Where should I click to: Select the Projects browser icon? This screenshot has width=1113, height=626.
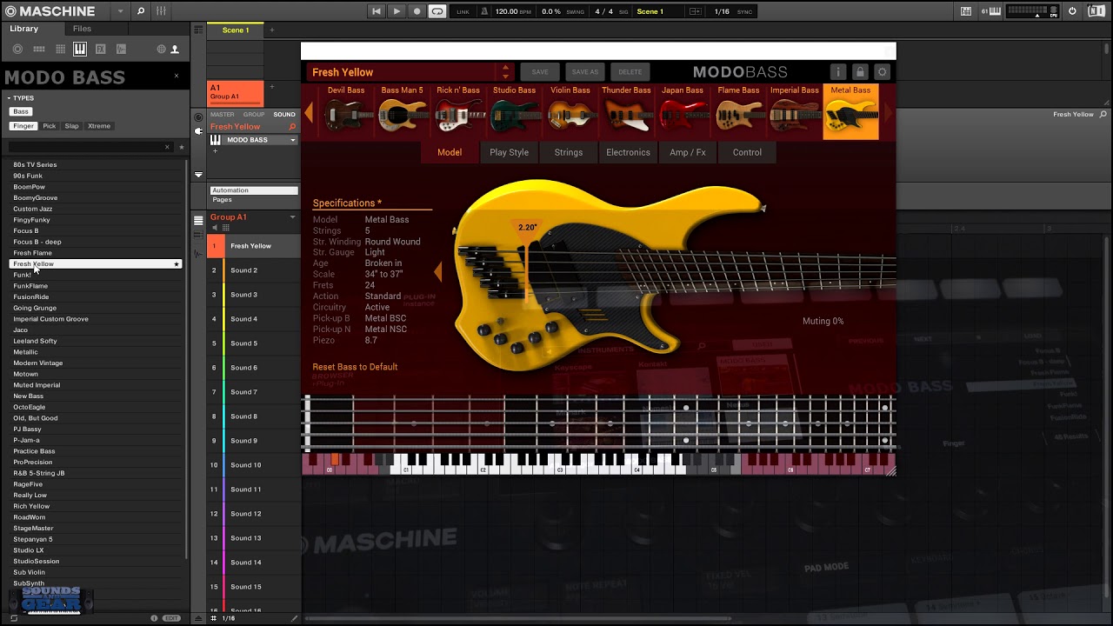point(17,50)
